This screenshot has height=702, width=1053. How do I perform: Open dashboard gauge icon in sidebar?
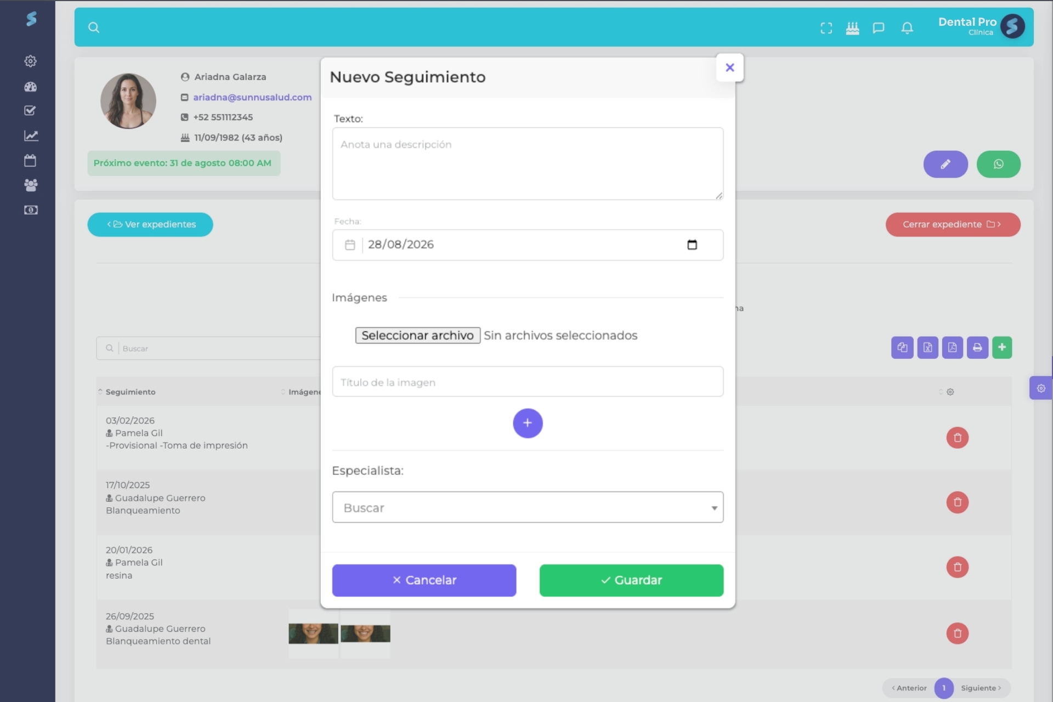(x=31, y=87)
